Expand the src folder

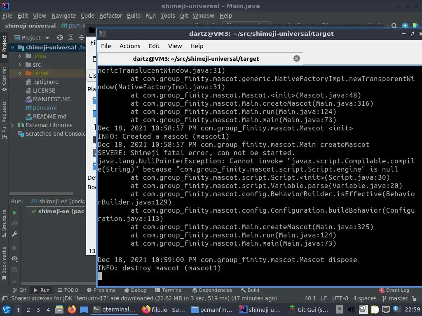pos(20,65)
